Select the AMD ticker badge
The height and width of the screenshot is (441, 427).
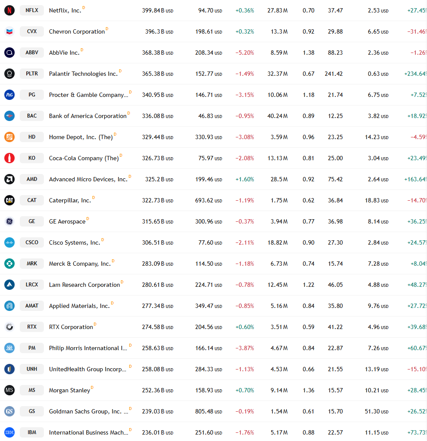click(x=32, y=179)
